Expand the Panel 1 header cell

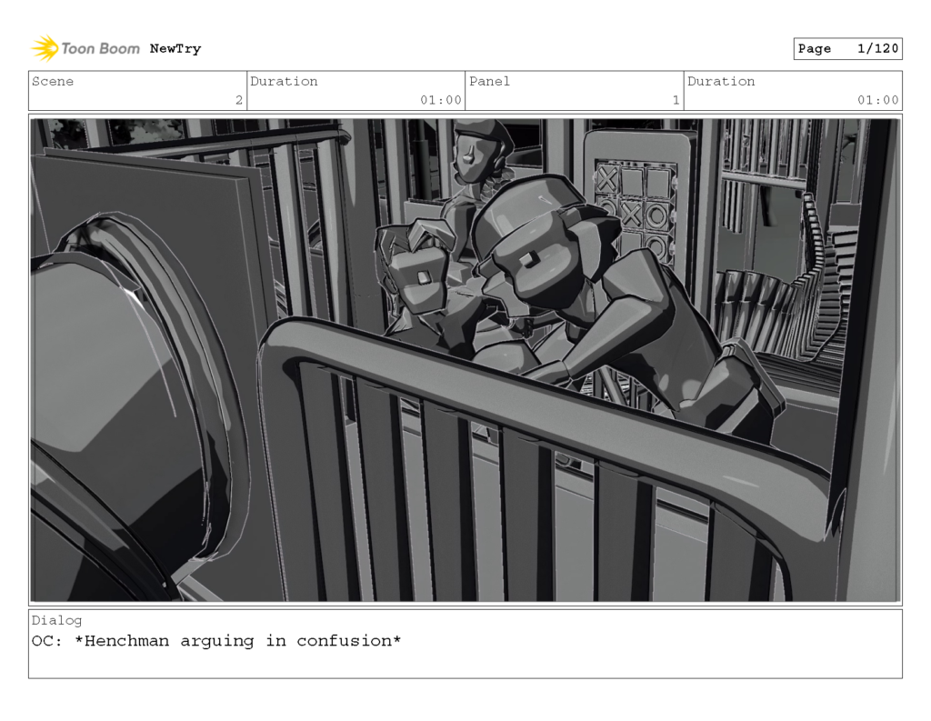coord(573,90)
